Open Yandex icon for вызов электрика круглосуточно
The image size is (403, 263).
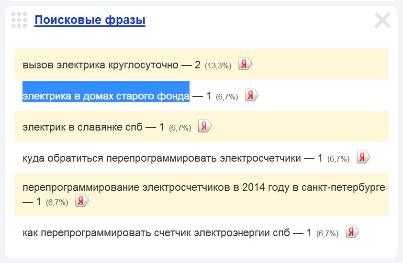(245, 64)
